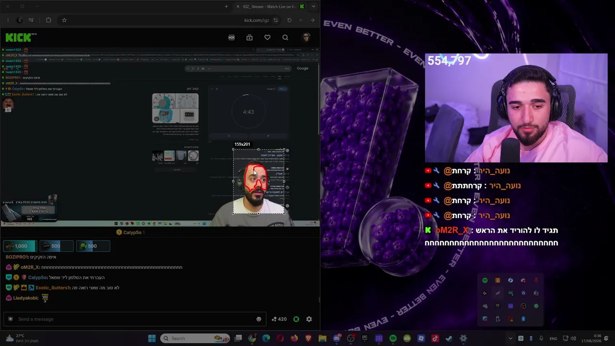The height and width of the screenshot is (346, 615).
Task: Expand the tab search dropdown arrow
Action: (313, 6)
